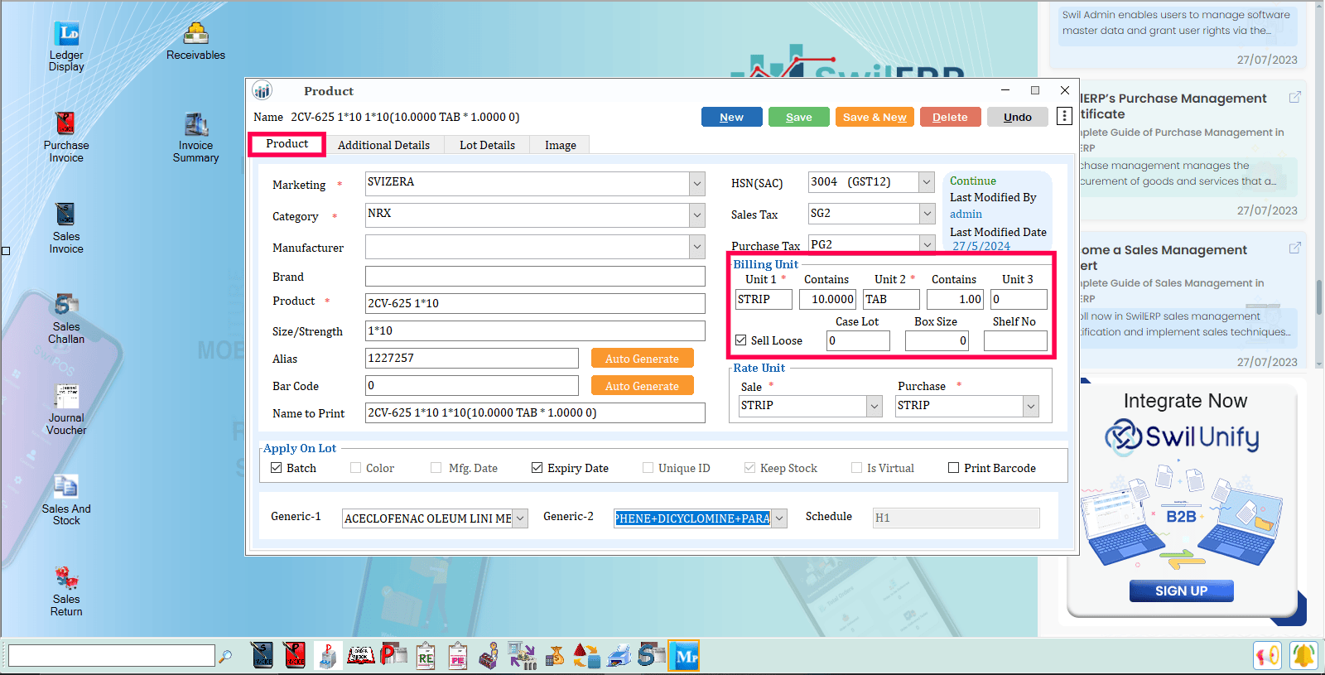Click the Order Book icon in the bottom bar
This screenshot has width=1325, height=675.
360,655
